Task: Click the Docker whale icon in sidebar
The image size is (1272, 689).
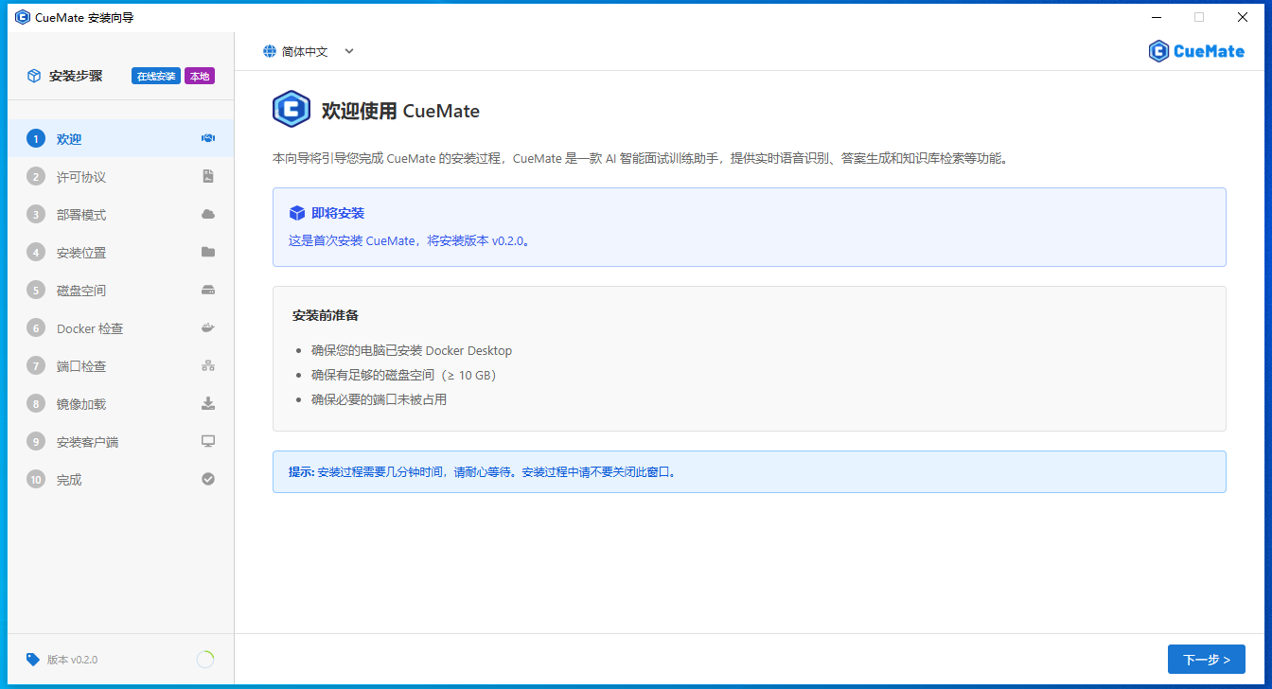Action: click(208, 327)
